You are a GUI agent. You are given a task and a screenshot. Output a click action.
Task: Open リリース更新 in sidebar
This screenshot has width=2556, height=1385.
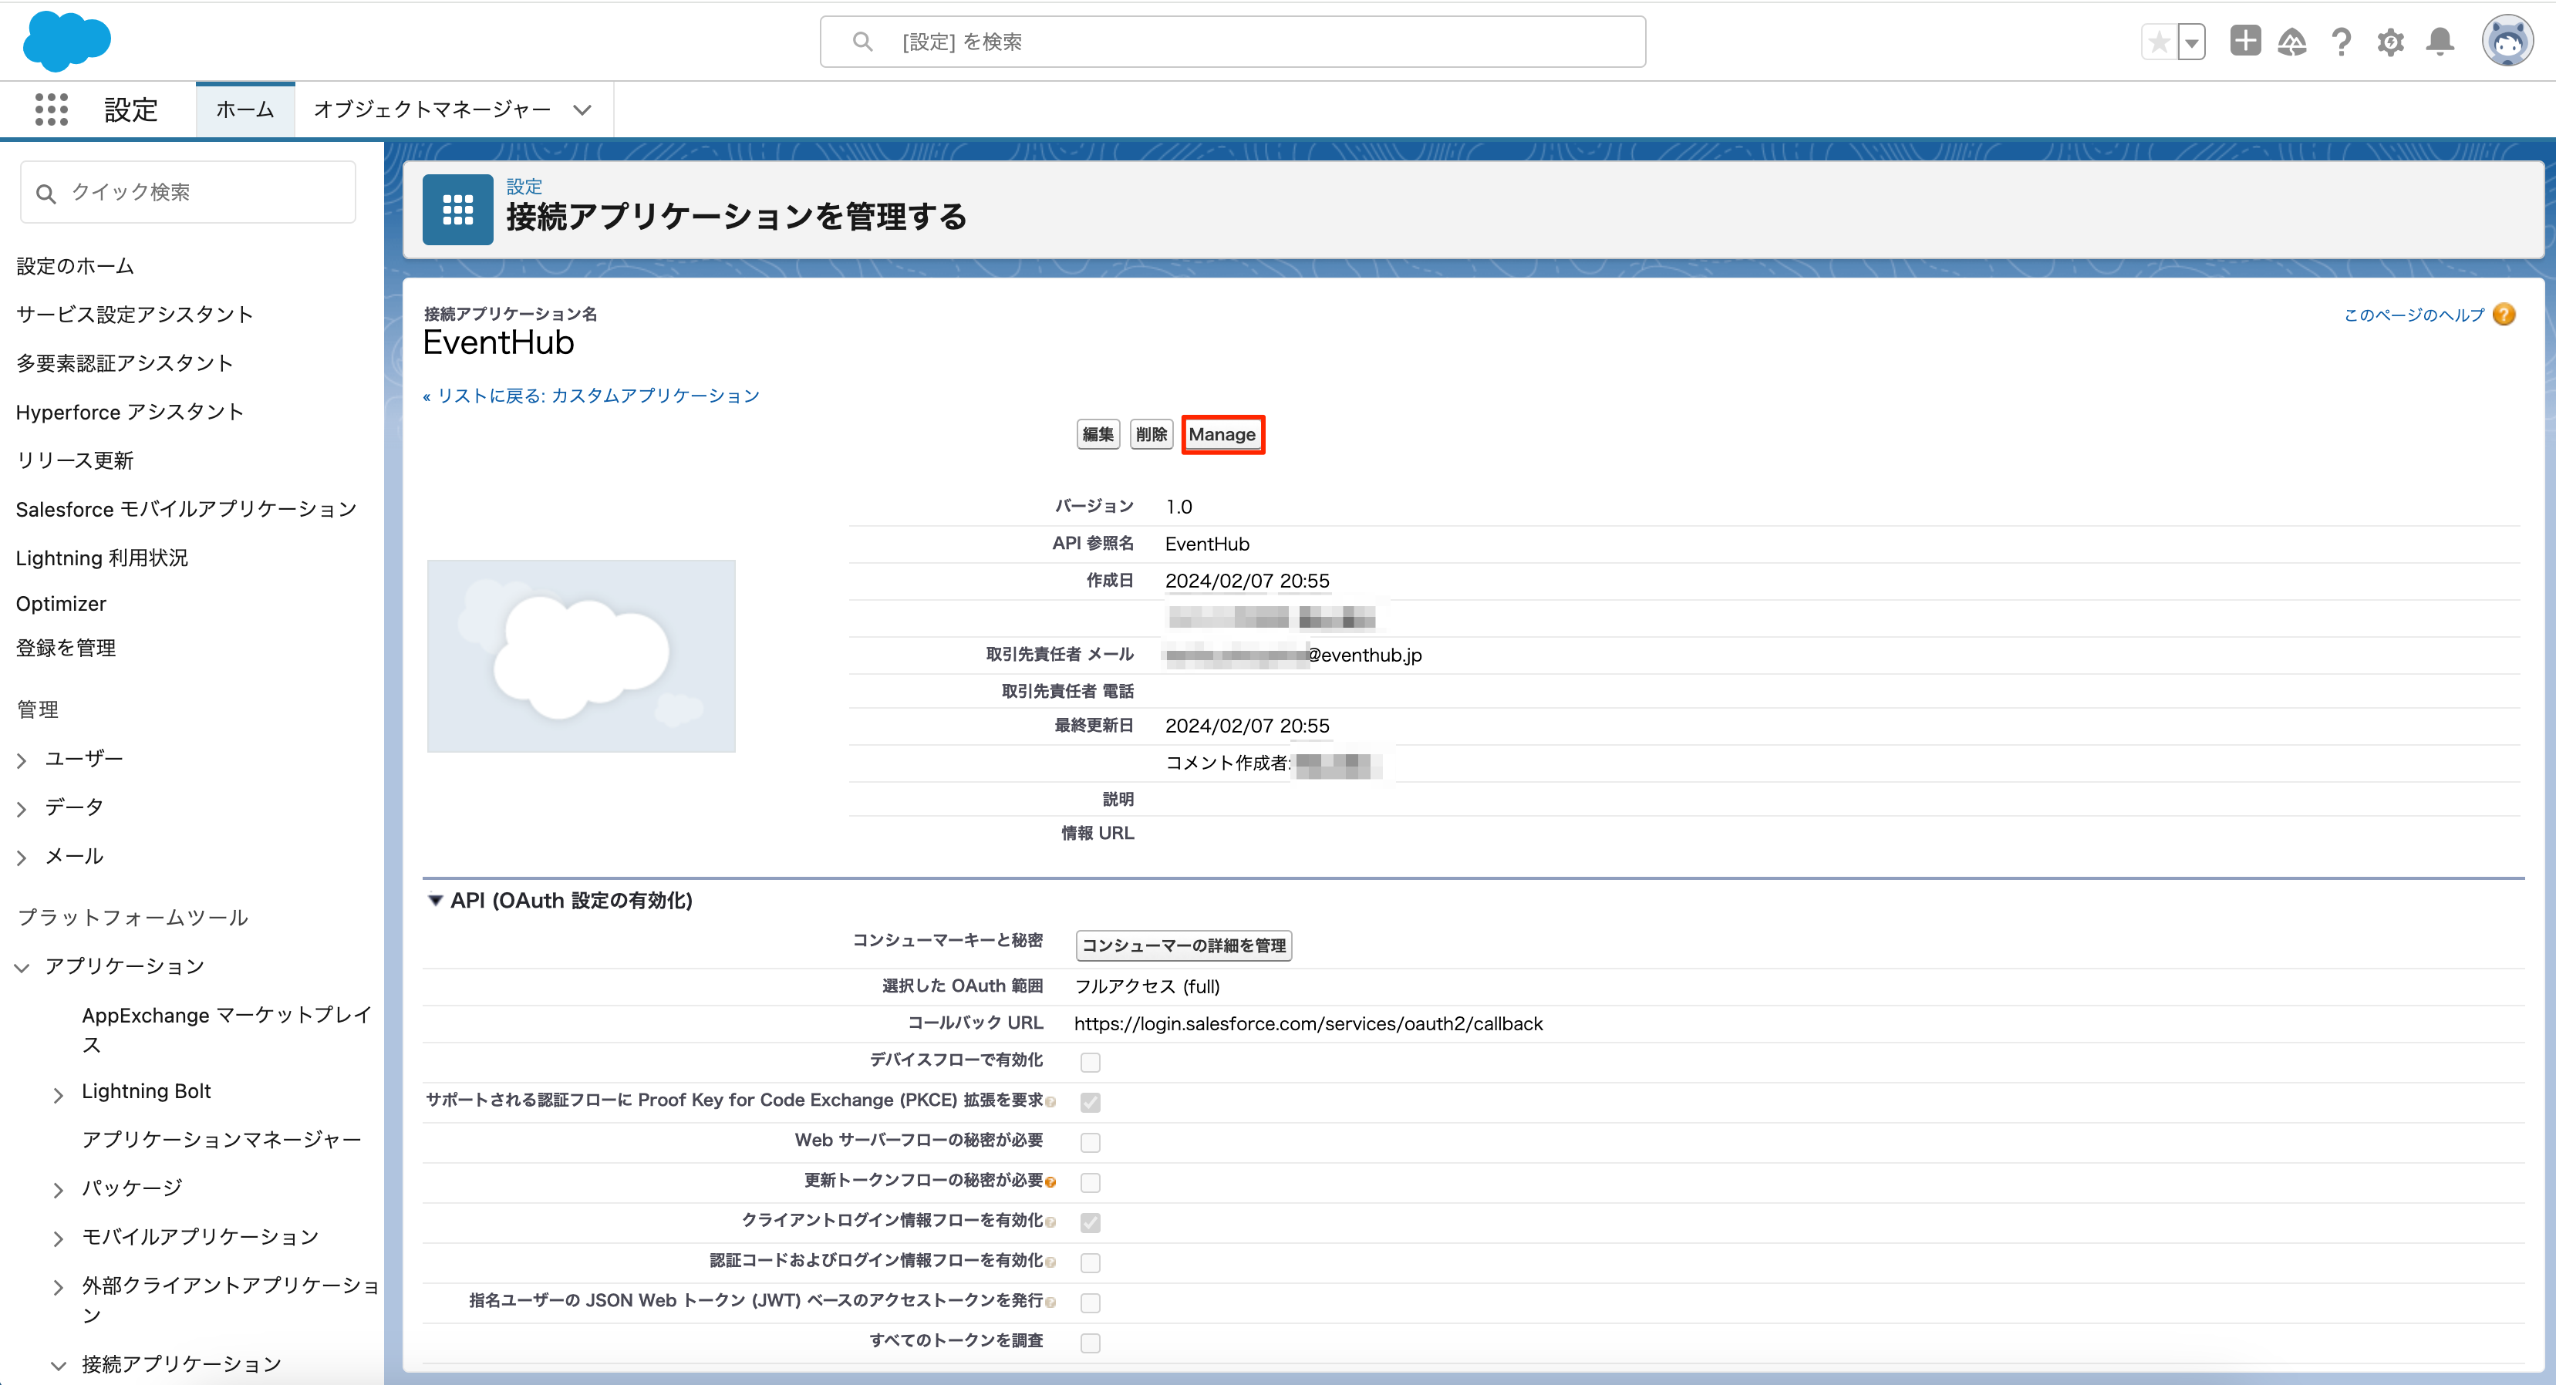tap(74, 460)
